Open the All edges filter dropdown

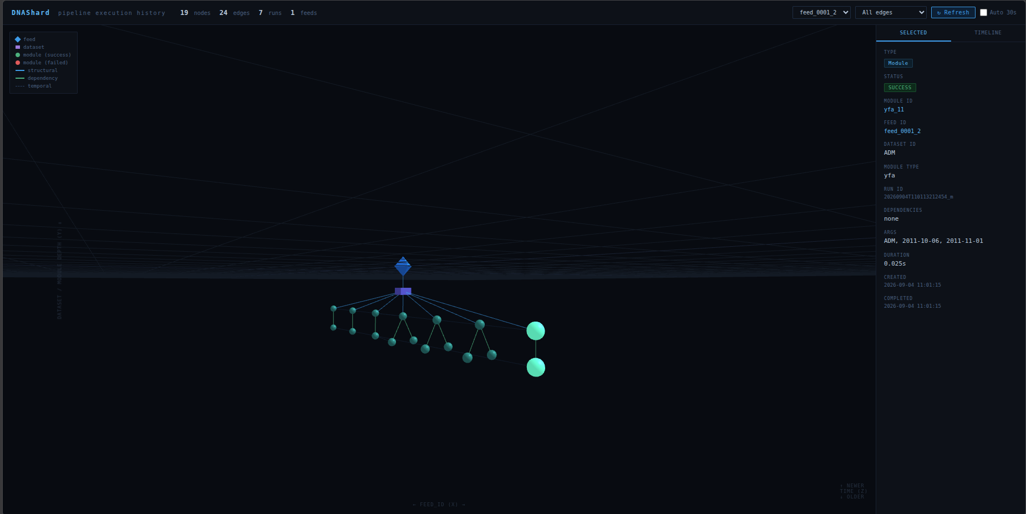(x=891, y=12)
